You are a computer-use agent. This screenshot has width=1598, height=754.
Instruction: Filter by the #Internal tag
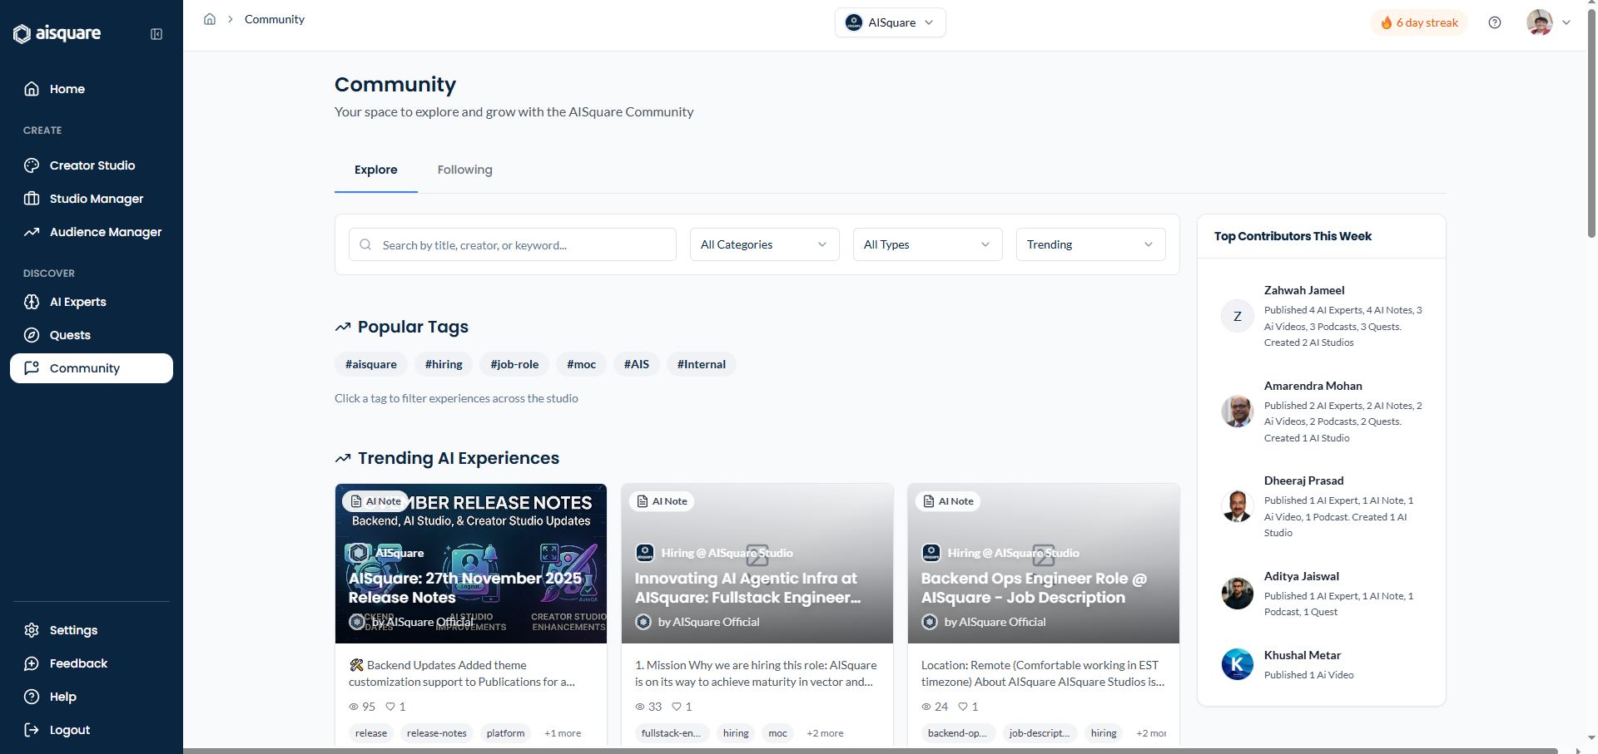coord(702,364)
